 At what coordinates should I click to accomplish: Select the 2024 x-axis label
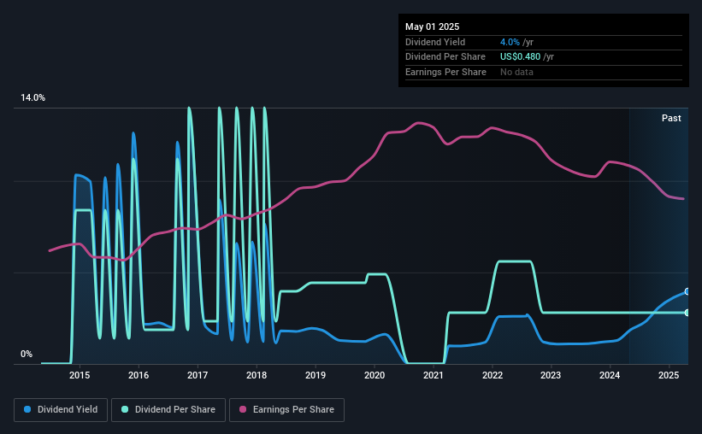pyautogui.click(x=610, y=375)
